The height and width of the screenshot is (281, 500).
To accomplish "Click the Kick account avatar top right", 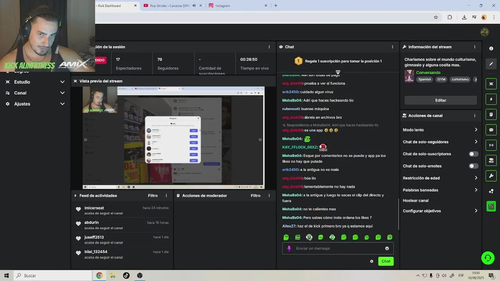I will [x=484, y=32].
